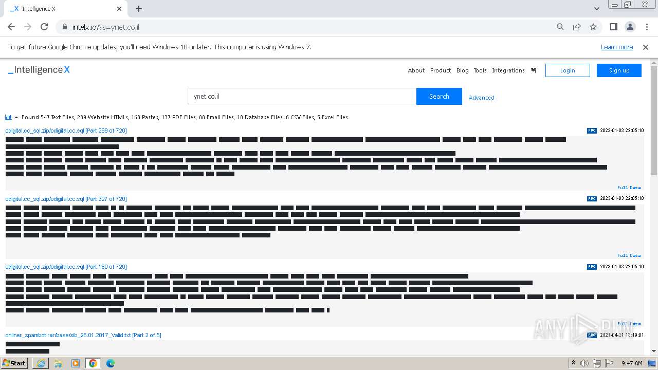Screen dimensions: 658x370
Task: Open Windows Media Player from taskbar
Action: (x=76, y=363)
